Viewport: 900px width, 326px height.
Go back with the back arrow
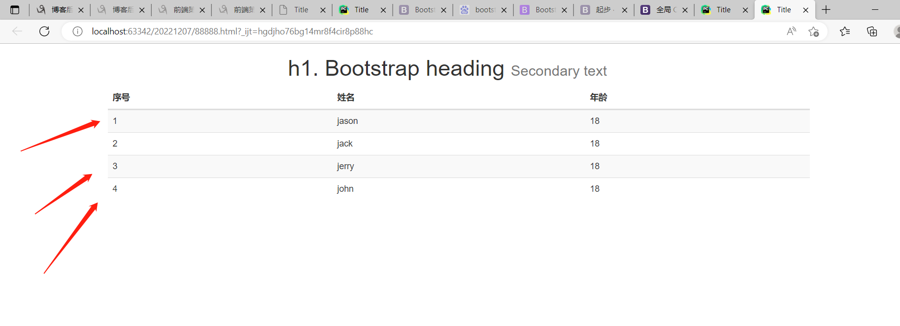(x=17, y=31)
